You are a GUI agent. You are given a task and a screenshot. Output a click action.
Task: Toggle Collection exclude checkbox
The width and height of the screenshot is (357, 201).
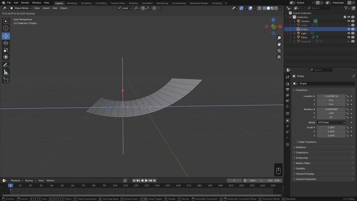pyautogui.click(x=345, y=17)
